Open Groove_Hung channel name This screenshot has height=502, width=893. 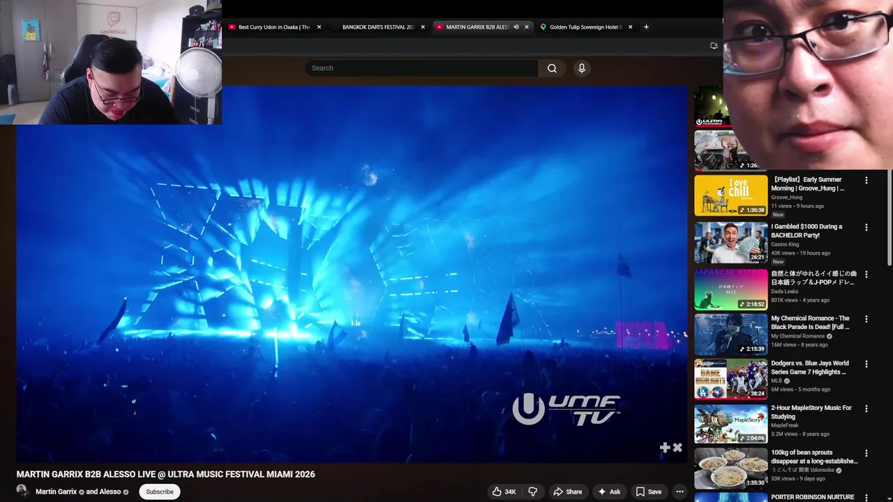(786, 197)
